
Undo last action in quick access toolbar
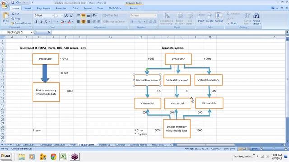(x=17, y=3)
